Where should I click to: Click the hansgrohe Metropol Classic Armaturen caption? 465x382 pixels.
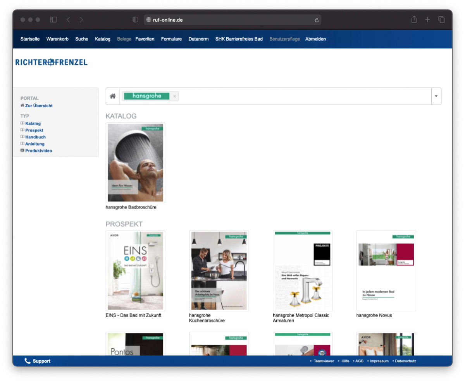click(301, 318)
